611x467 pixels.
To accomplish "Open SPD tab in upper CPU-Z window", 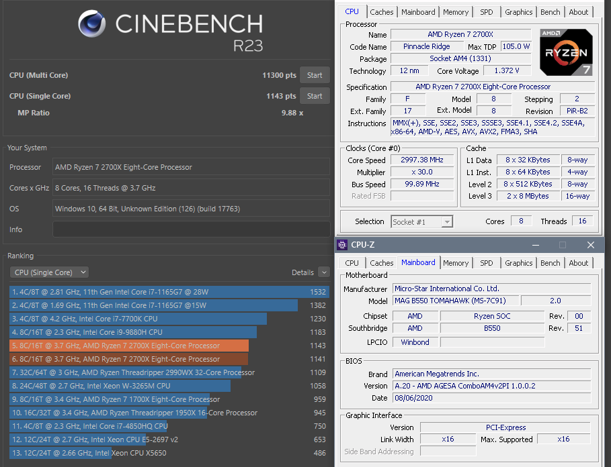I will pos(486,12).
